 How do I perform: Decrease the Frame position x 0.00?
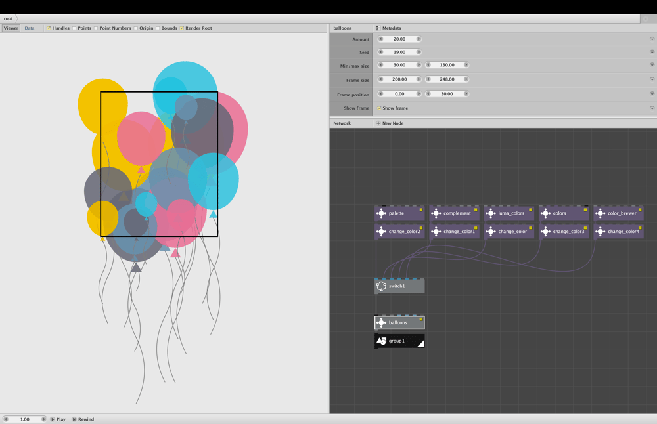[x=381, y=94]
